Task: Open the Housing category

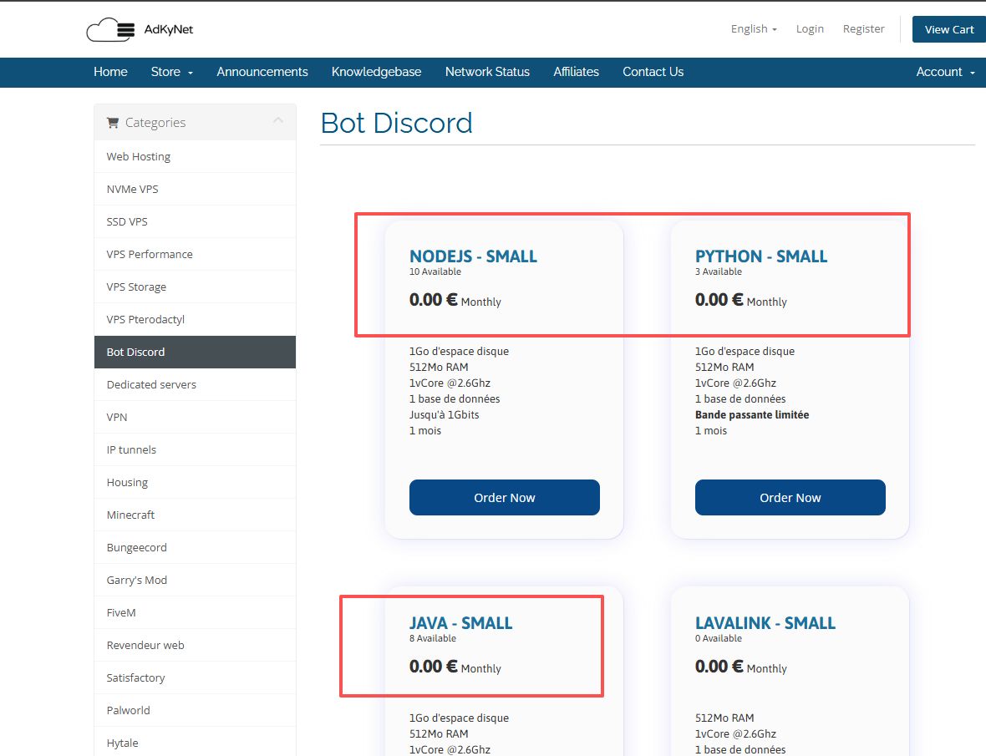Action: pos(195,483)
